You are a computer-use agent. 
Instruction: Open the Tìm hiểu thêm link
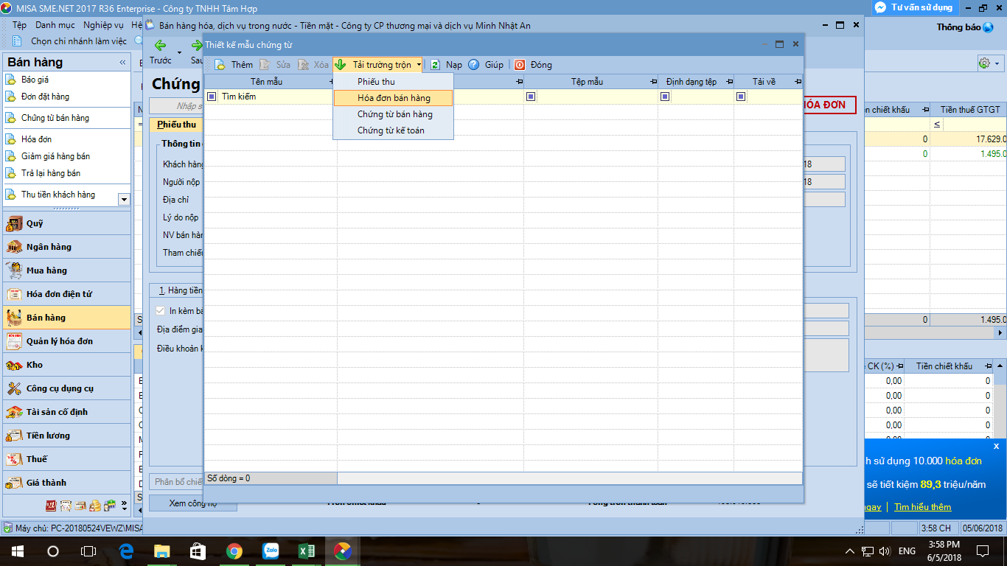click(922, 507)
